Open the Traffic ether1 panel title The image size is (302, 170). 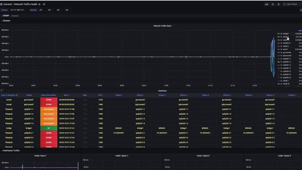pos(40,156)
